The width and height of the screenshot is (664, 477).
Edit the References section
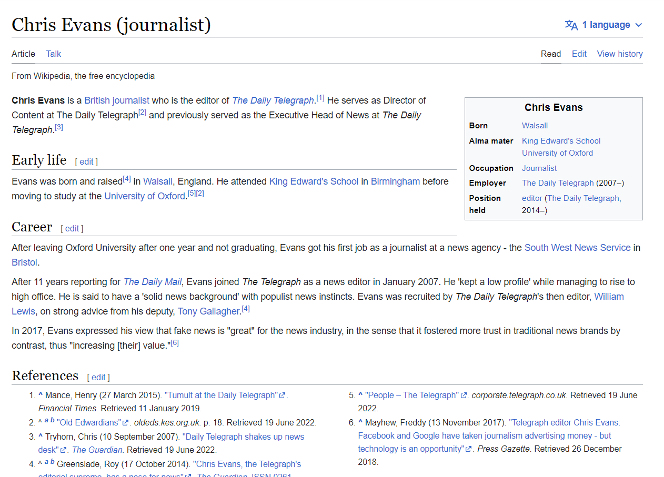click(98, 378)
